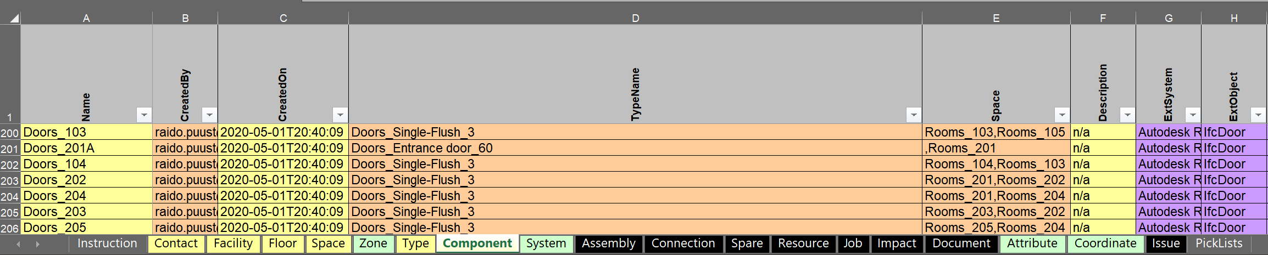Open the TypeName column filter dropdown

coord(913,115)
